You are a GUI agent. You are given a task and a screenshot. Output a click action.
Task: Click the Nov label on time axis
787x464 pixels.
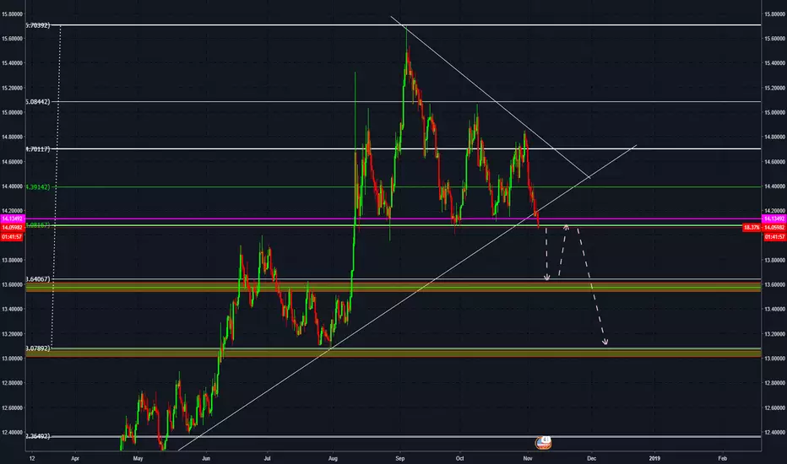click(528, 458)
